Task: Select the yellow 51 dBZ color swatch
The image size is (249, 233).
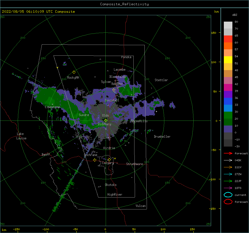Action: [228, 60]
